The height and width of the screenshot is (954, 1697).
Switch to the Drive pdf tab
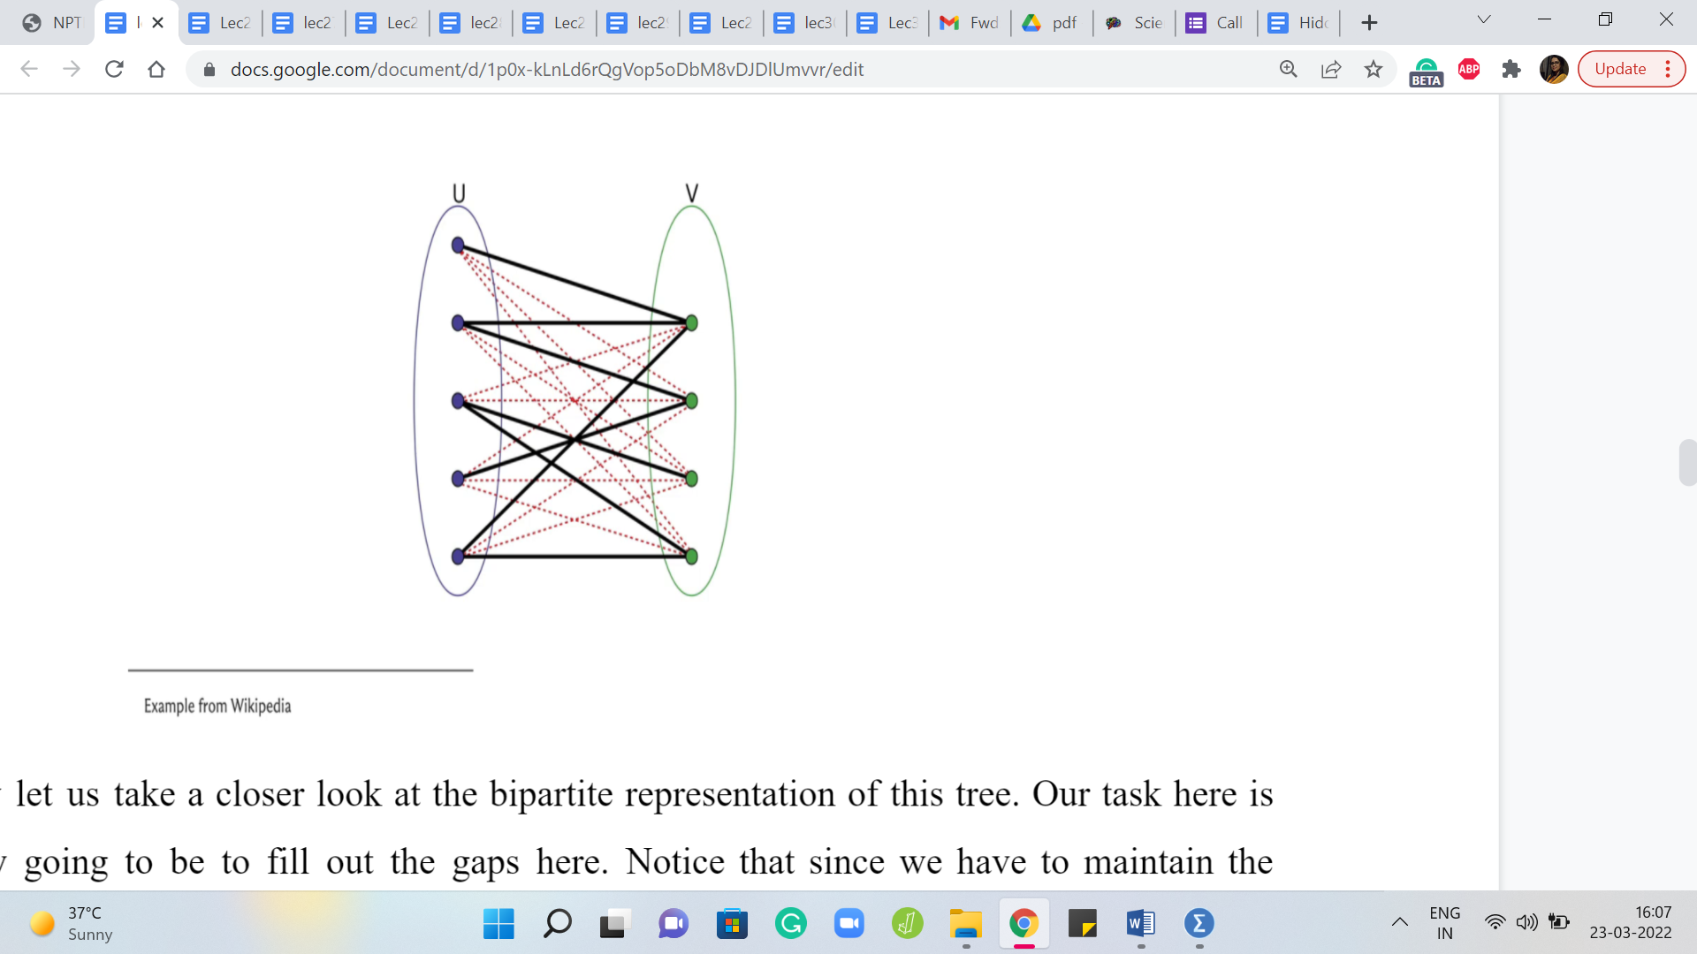pos(1051,23)
